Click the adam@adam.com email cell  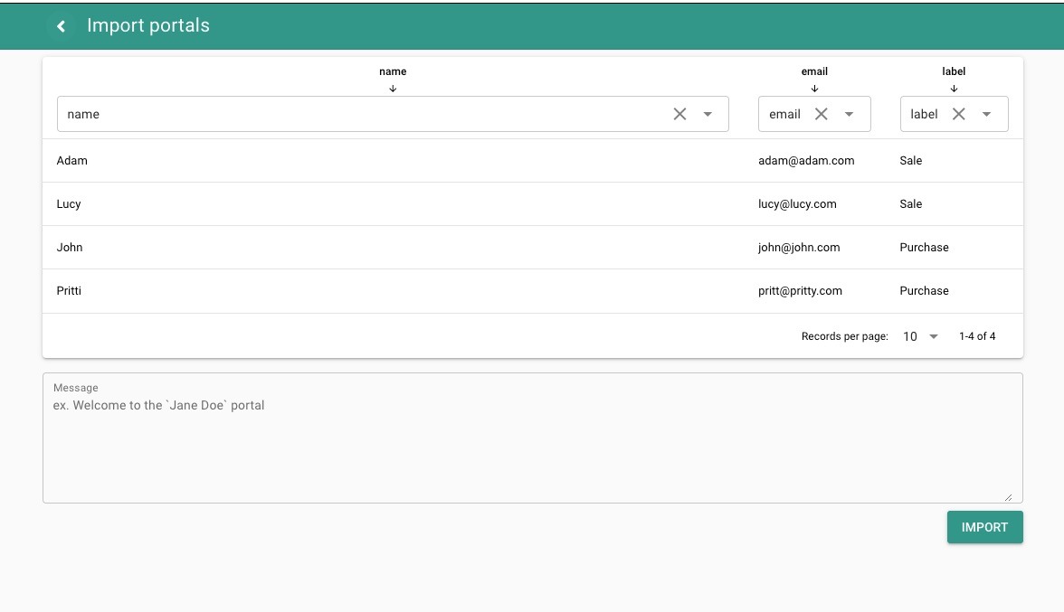point(806,161)
